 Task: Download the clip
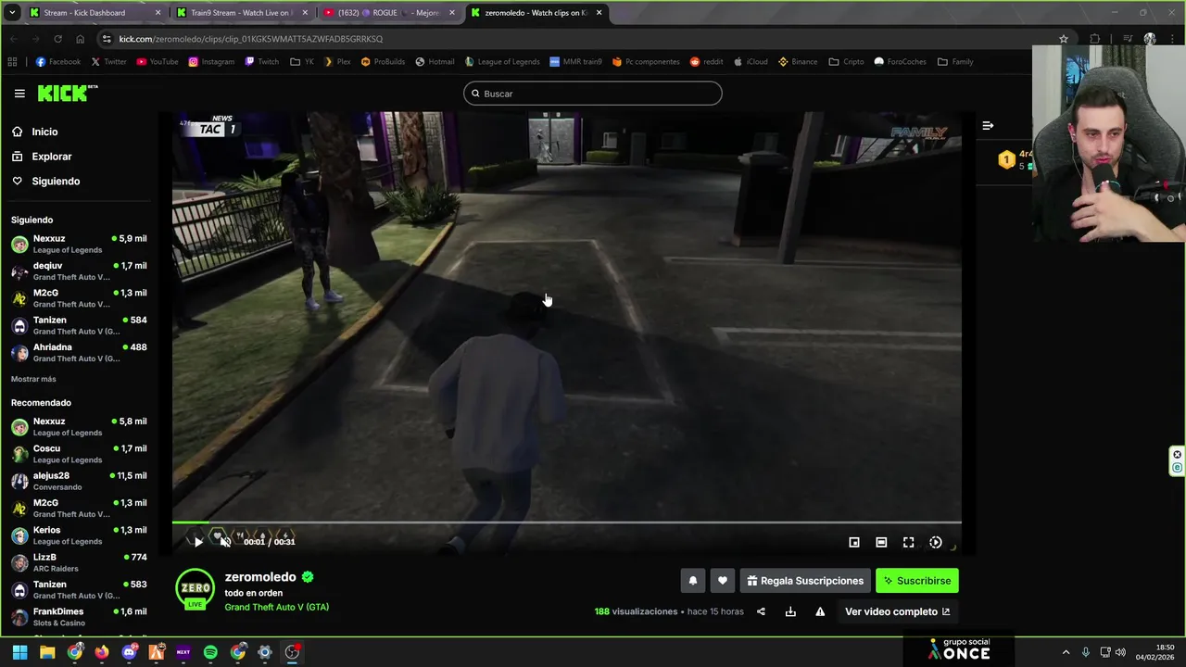tap(790, 611)
